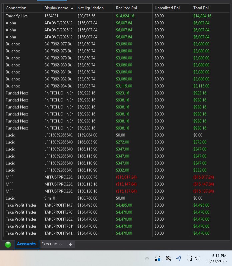Select account BX17392-978!Bul
Viewport: 232px width, 266px height.
pos(59,51)
